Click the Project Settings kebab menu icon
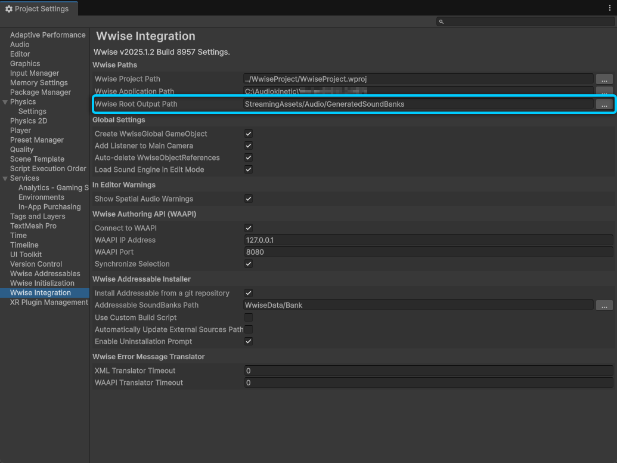 pyautogui.click(x=609, y=8)
